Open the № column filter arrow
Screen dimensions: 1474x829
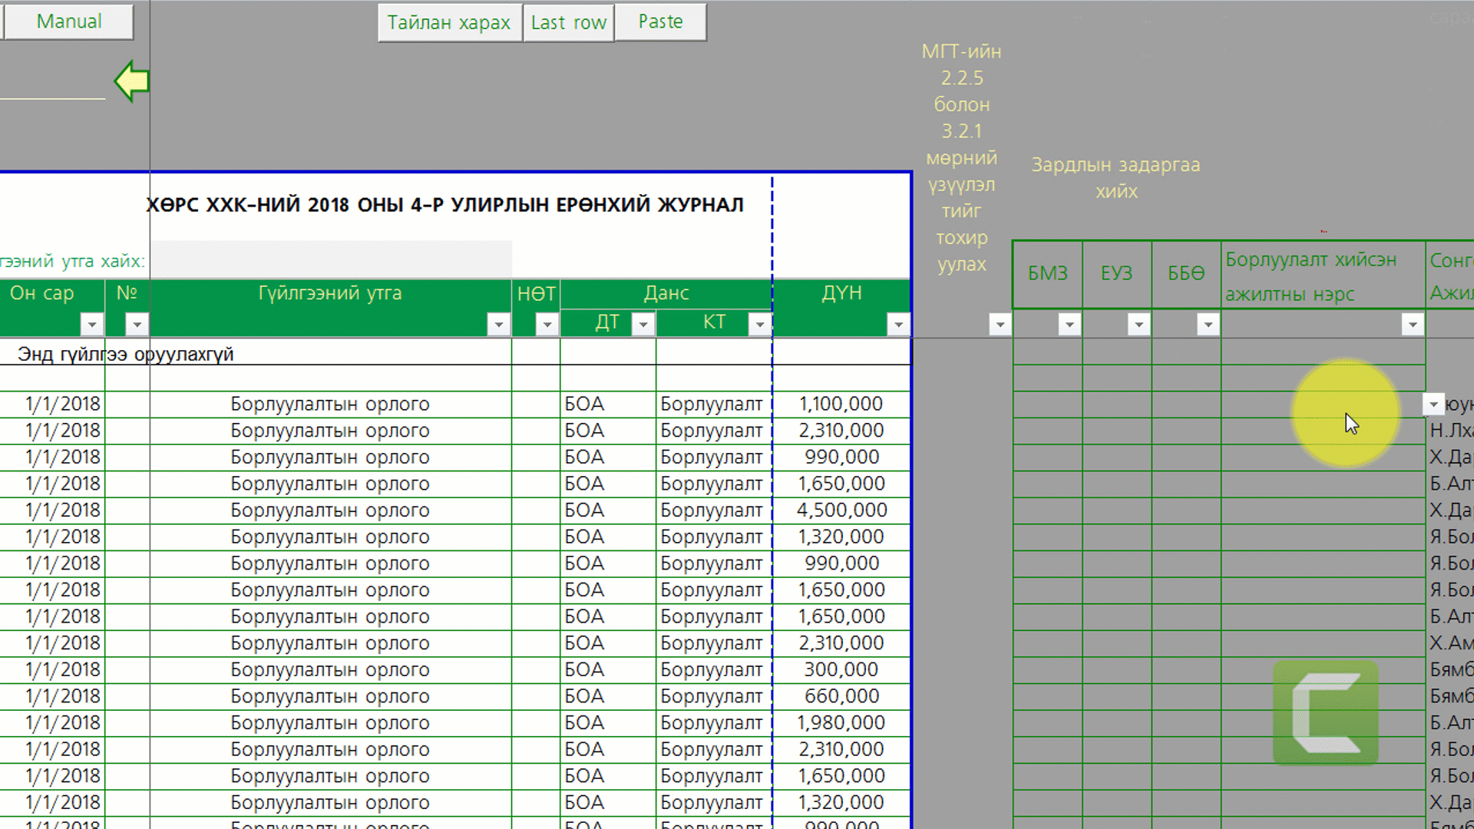137,325
